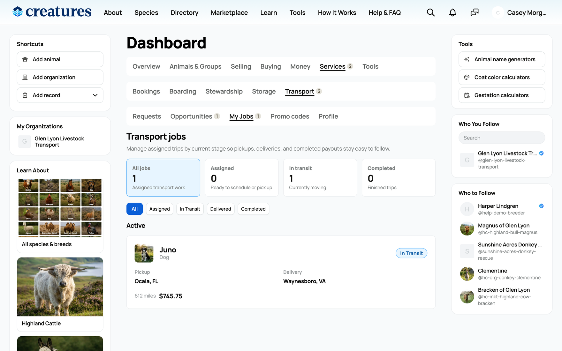Click the Who You Follow search field
Viewport: 562px width, 351px height.
click(x=502, y=138)
